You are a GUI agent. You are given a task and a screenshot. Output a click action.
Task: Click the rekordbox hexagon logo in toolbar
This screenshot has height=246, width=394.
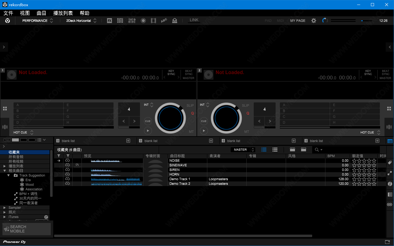click(x=7, y=21)
